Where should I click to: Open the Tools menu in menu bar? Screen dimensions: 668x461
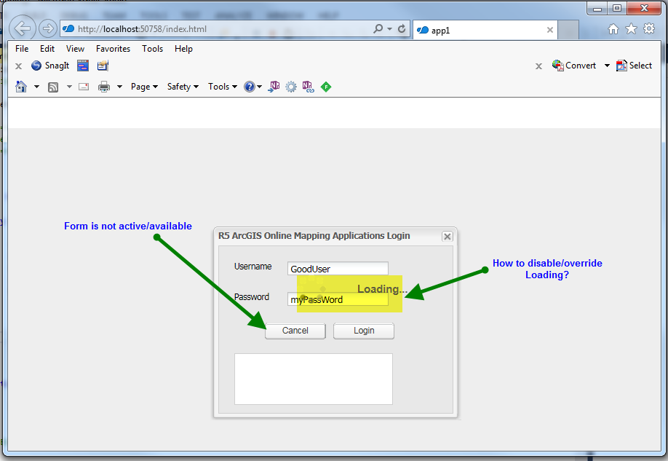[152, 49]
